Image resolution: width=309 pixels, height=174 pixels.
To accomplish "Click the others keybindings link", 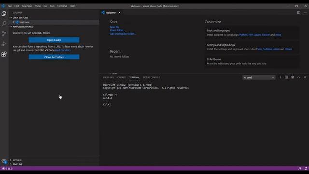I will (289, 49).
